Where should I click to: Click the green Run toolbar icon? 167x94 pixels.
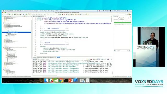pyautogui.click(x=60, y=14)
